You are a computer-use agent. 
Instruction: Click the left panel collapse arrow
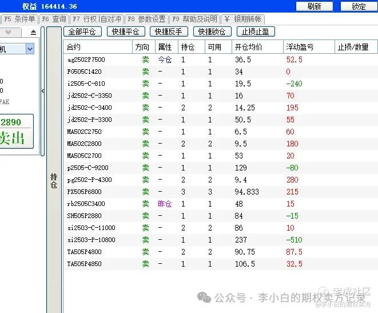click(x=43, y=91)
